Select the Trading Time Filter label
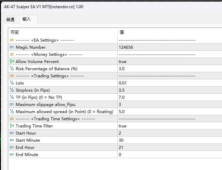The image size is (222, 170). click(x=34, y=126)
